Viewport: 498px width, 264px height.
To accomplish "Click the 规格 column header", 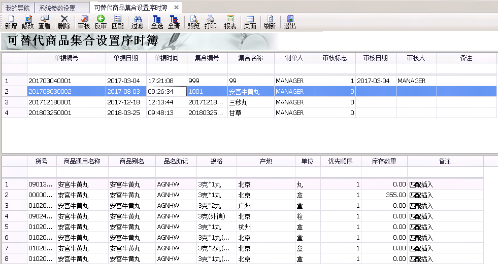I will (217, 161).
